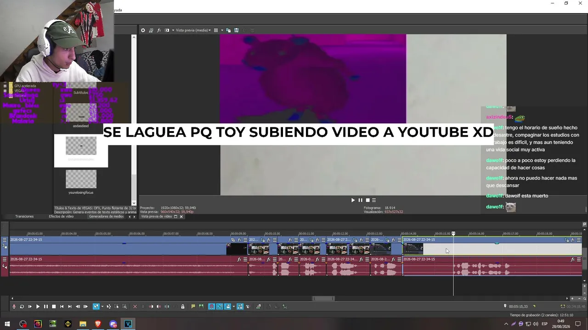Viewport: 588px width, 330px height.
Task: Toggle loop playback in the transport bar
Action: click(22, 307)
